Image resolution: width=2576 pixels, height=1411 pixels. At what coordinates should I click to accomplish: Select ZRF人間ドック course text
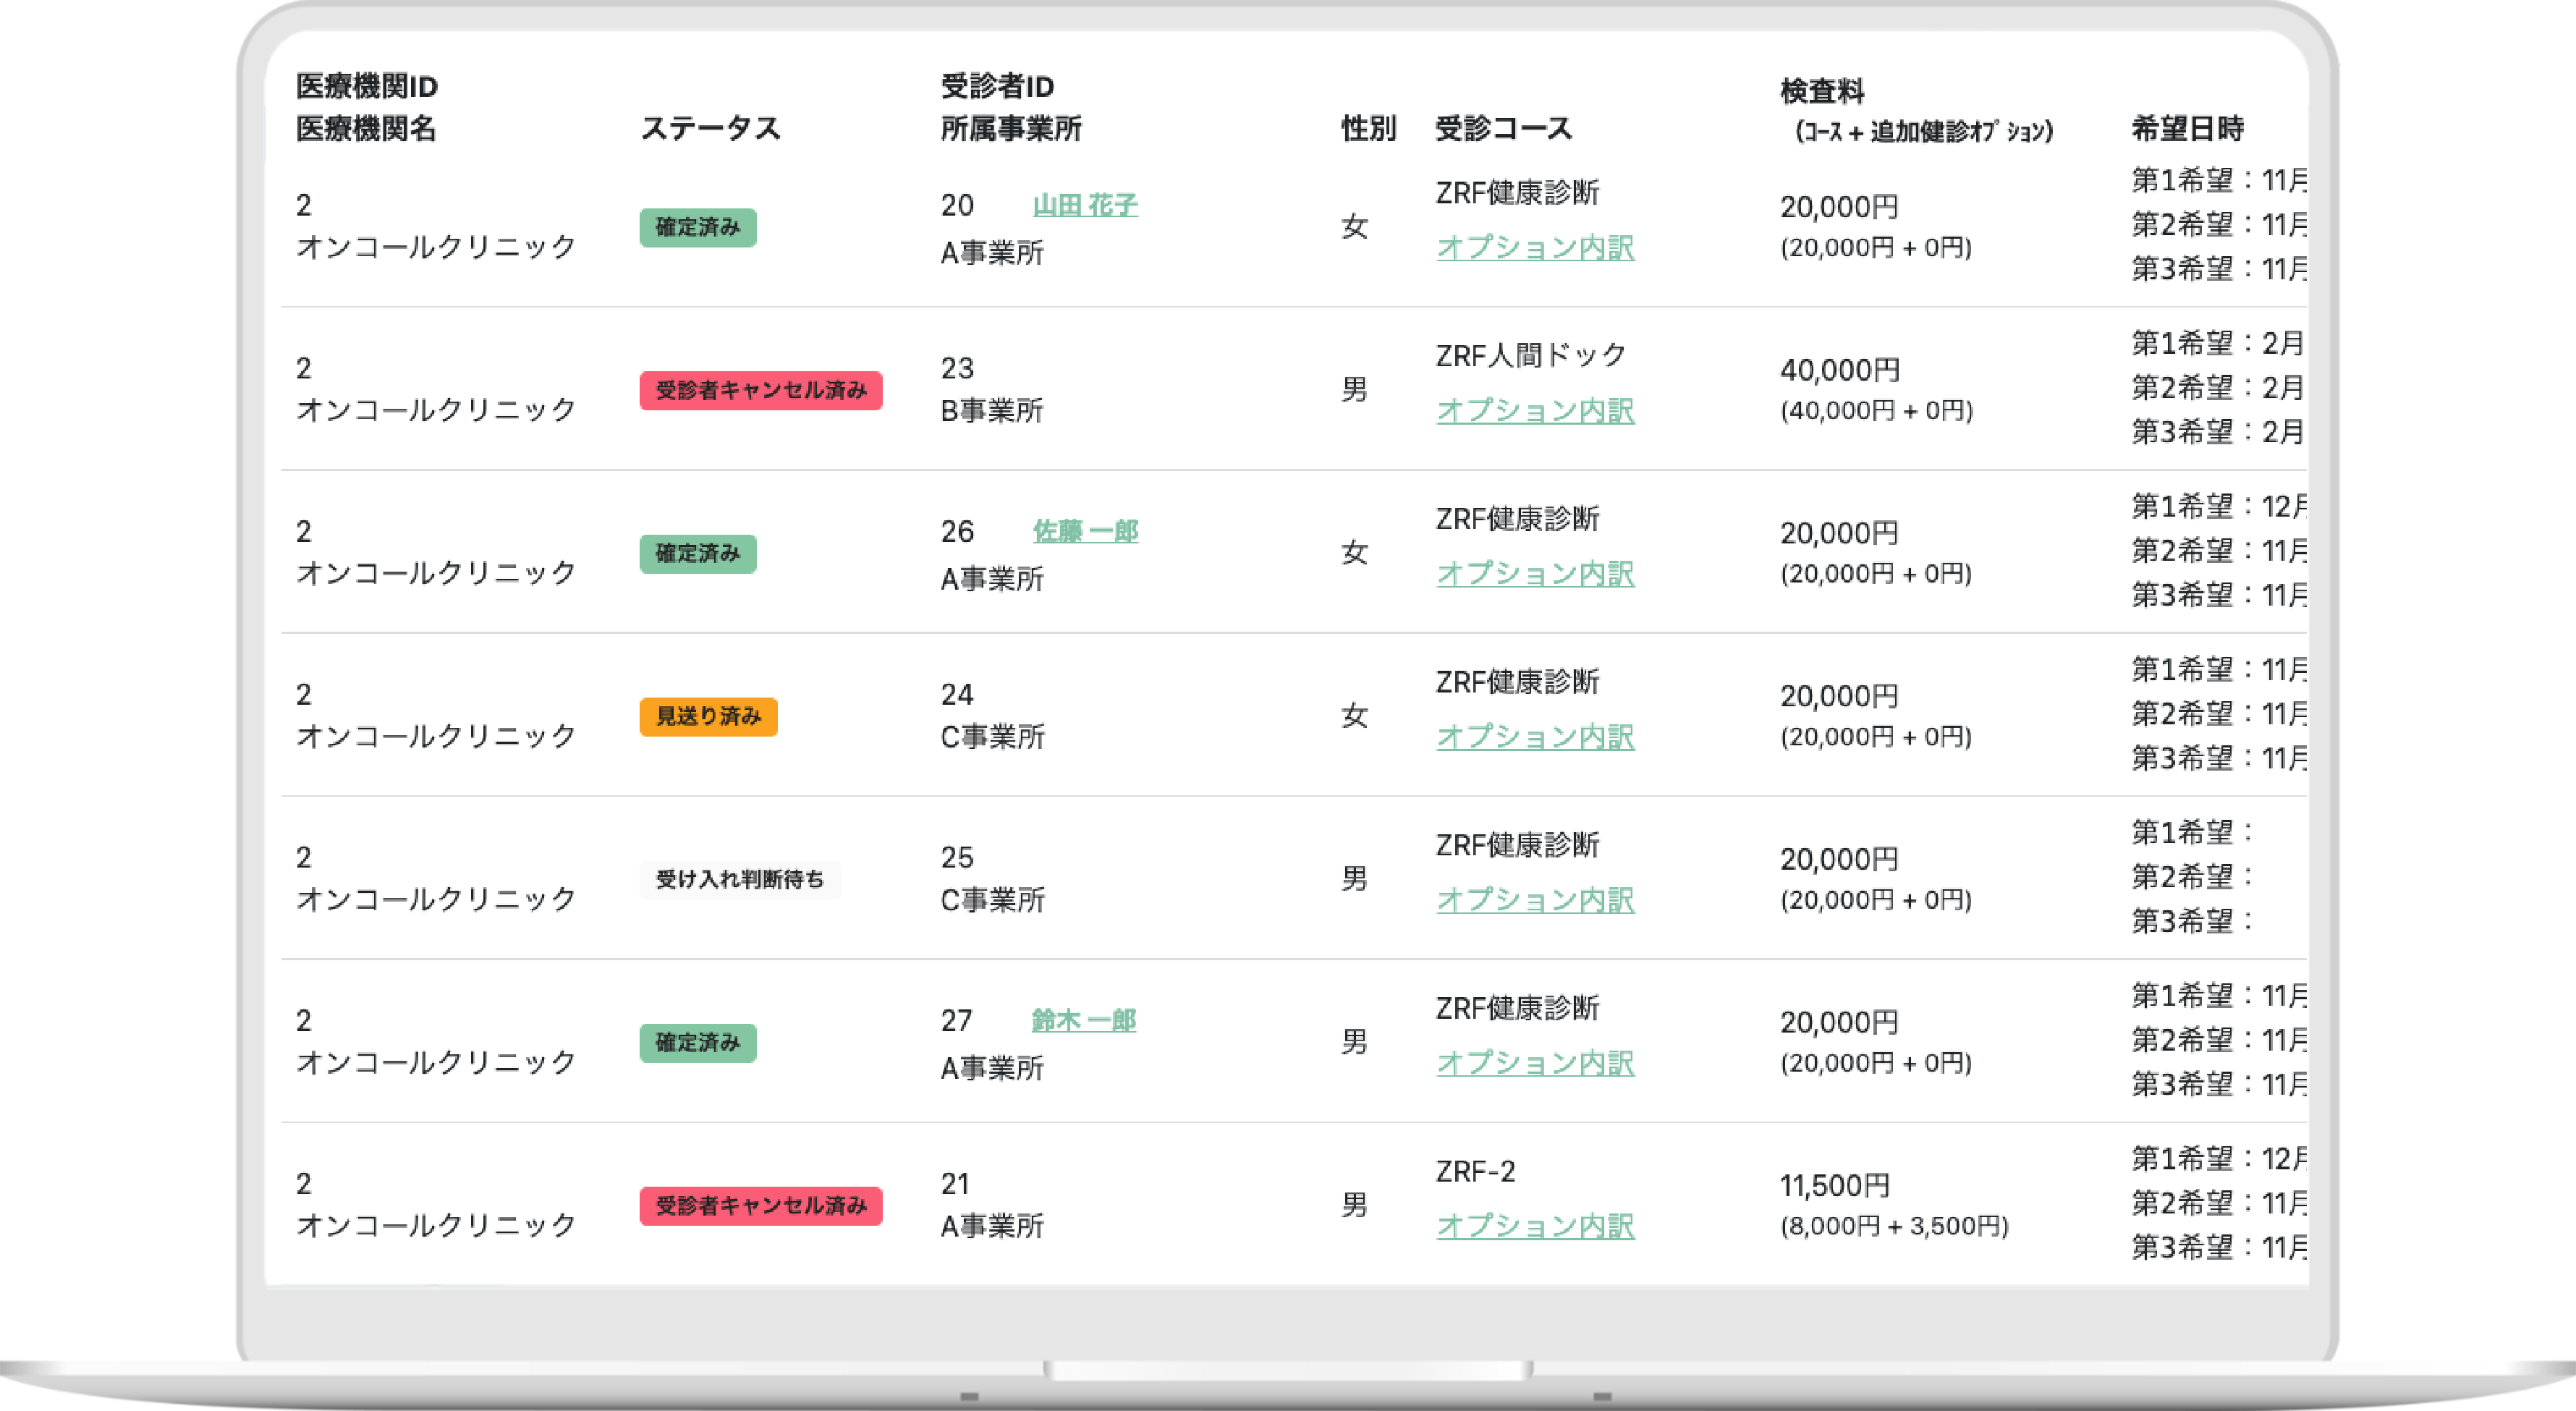tap(1530, 355)
